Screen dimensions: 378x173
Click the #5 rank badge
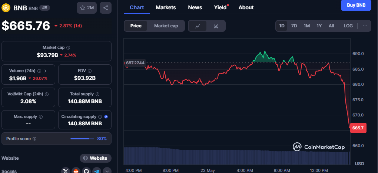point(44,8)
